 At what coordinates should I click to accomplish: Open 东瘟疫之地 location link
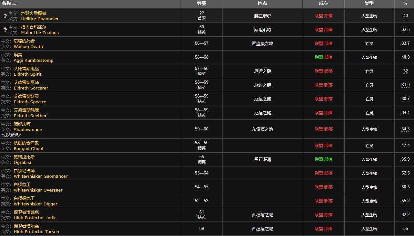262,129
